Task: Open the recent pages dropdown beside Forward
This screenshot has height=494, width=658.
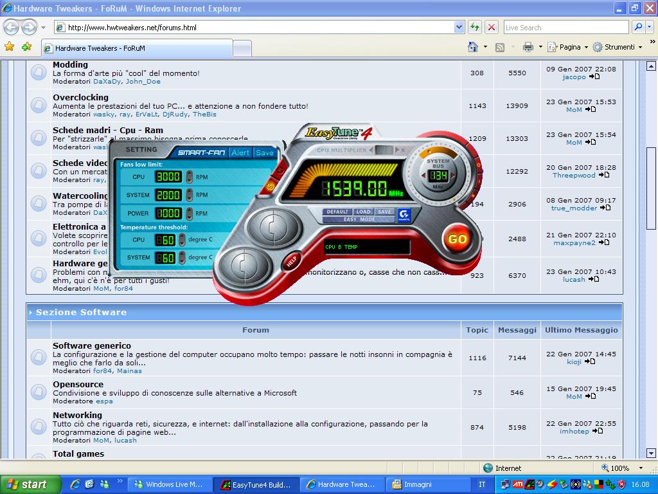Action: [x=43, y=28]
